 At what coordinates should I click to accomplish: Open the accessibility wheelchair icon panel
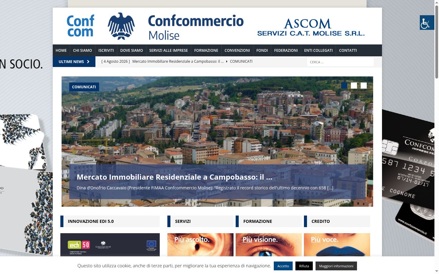(427, 23)
